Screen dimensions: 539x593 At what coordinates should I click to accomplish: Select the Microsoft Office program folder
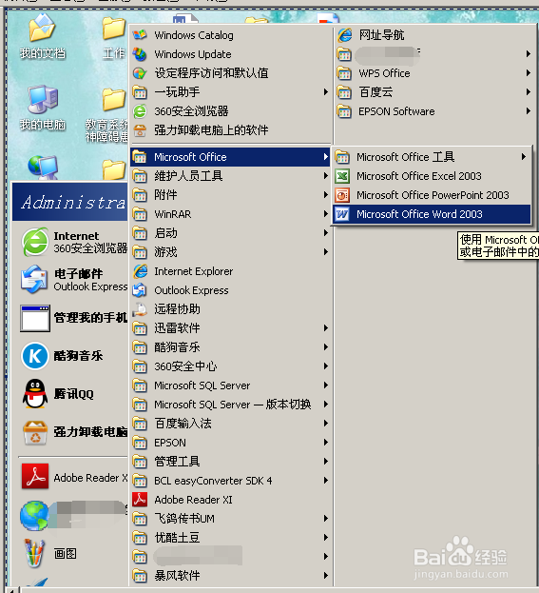[230, 157]
